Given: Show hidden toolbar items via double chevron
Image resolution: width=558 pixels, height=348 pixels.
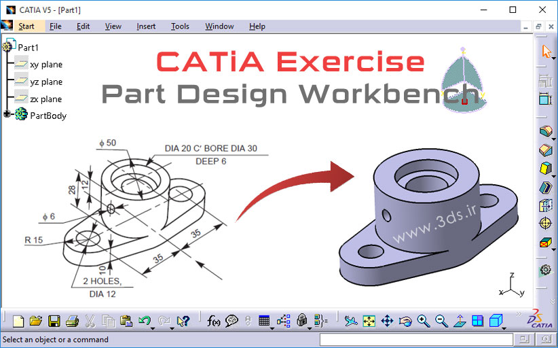Looking at the screenshot, I should 519,314.
